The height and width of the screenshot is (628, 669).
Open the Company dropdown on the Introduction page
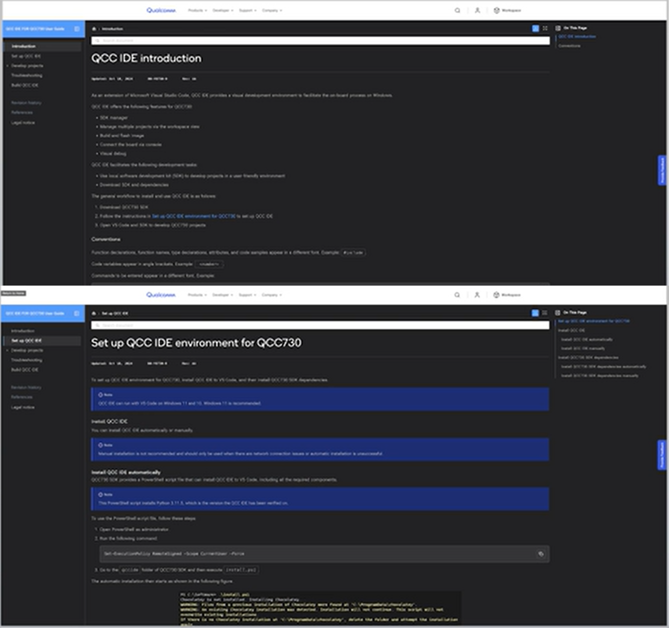(272, 10)
